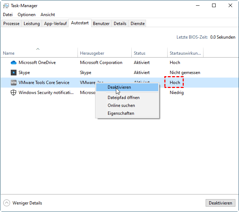The width and height of the screenshot is (239, 212).
Task: Click the VMware Tools vm icon
Action: coord(14,83)
